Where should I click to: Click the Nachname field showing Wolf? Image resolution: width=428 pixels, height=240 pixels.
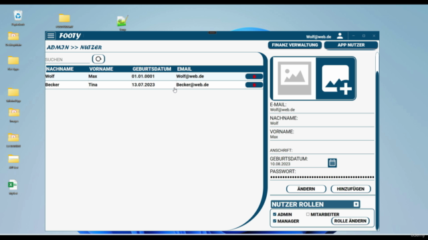pos(322,123)
